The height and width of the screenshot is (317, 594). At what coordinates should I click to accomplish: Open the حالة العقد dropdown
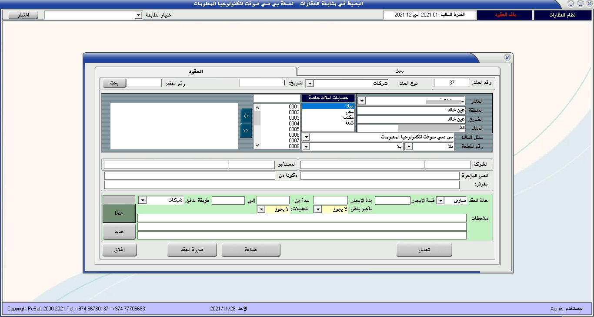point(440,200)
